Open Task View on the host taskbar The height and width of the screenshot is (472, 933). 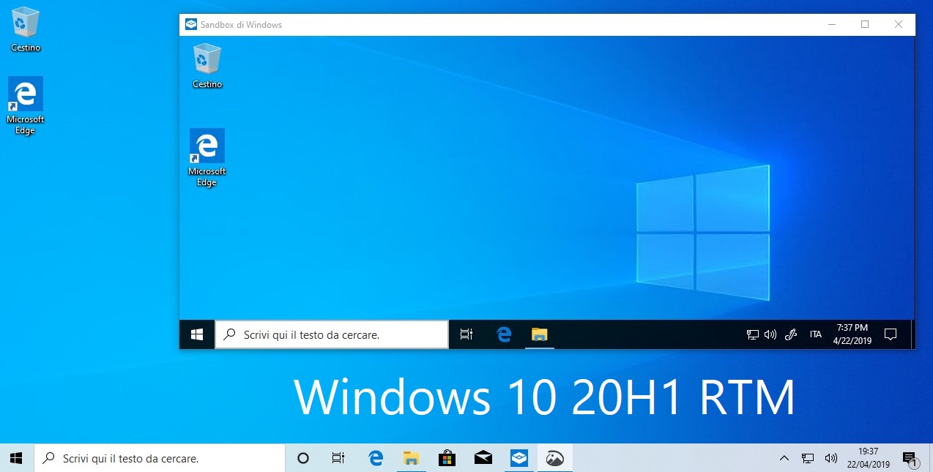tap(338, 458)
